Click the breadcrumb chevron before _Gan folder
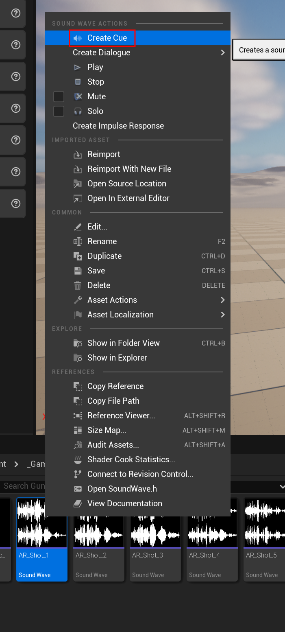285x632 pixels. [x=16, y=464]
